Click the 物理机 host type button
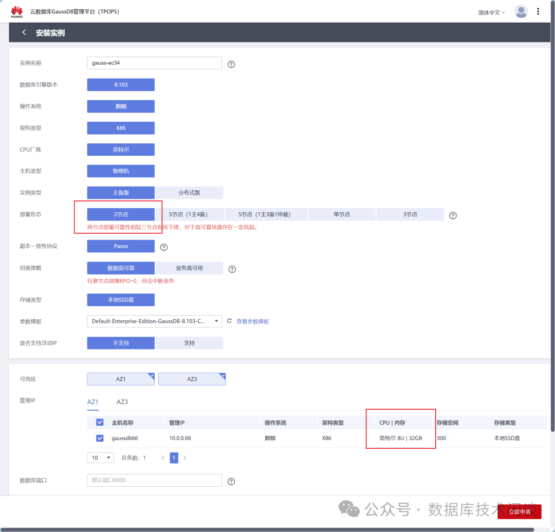 click(x=121, y=171)
